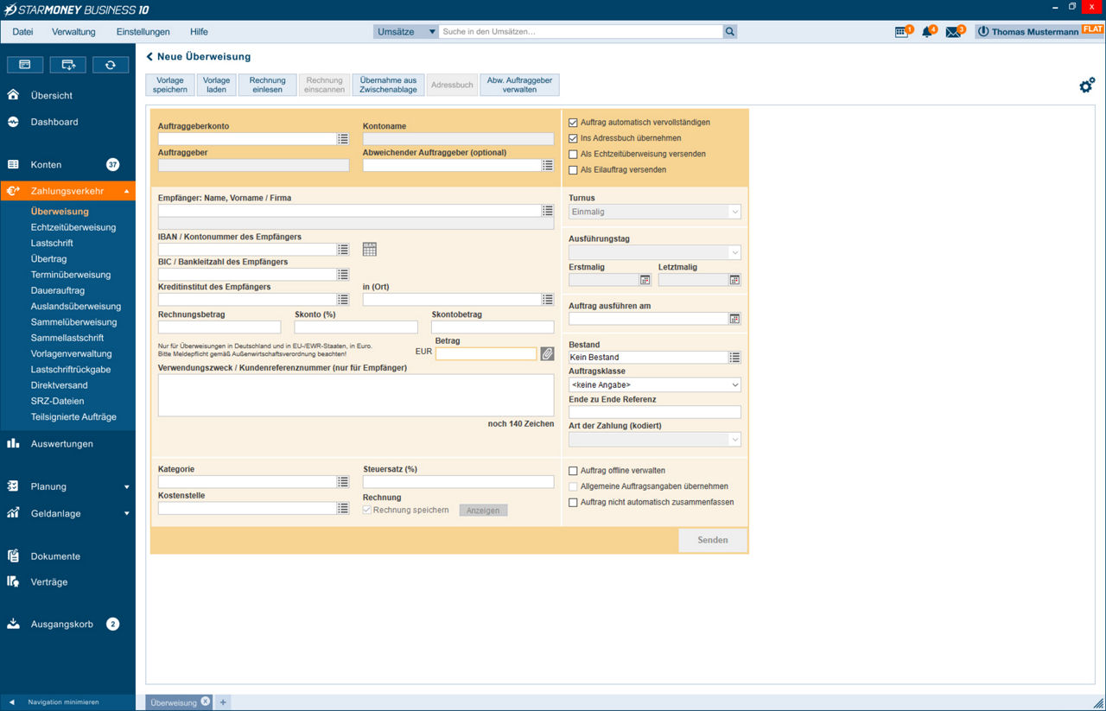Image resolution: width=1106 pixels, height=711 pixels.
Task: Expand the Auftragsklasse dropdown
Action: [x=654, y=384]
